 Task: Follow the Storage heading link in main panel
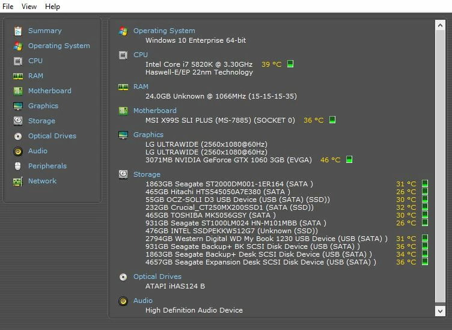pyautogui.click(x=147, y=174)
